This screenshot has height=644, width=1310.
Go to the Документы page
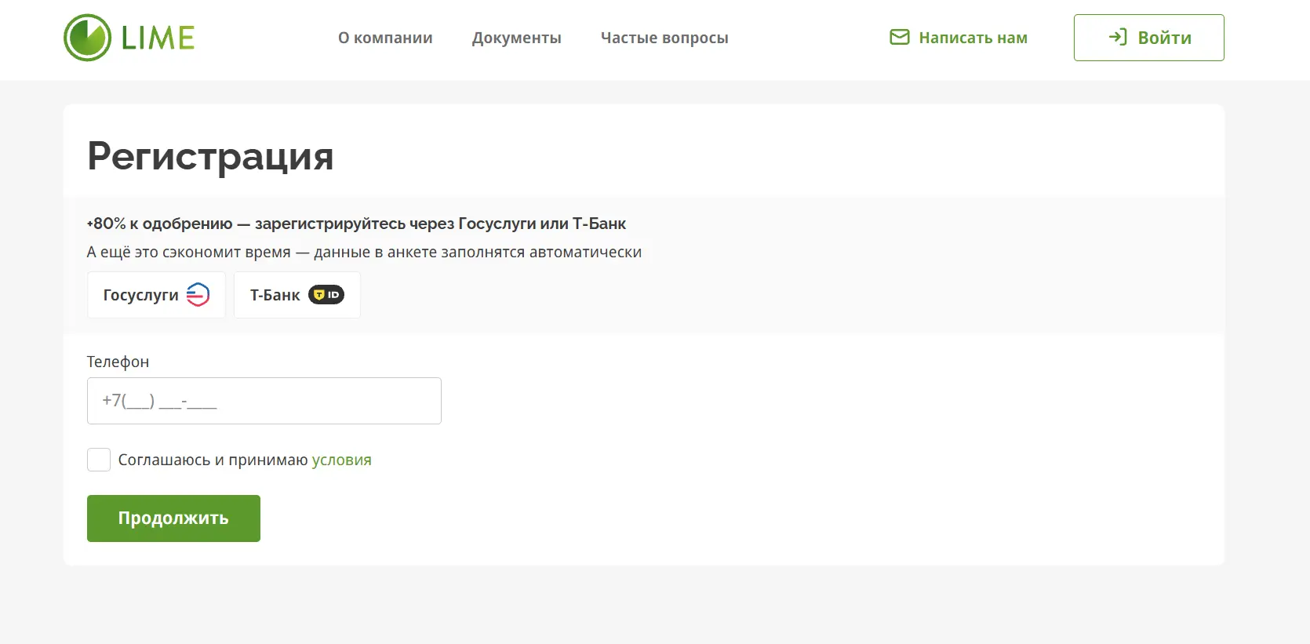click(x=517, y=38)
